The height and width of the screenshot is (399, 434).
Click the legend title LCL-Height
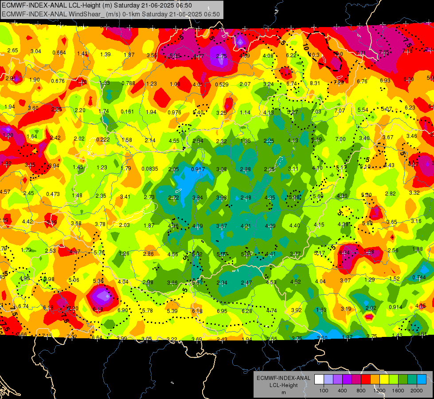point(283,385)
